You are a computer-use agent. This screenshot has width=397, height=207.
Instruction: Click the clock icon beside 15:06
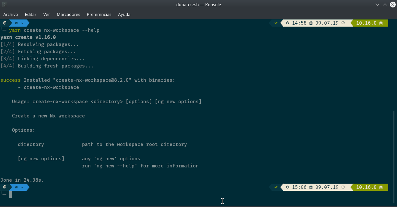287,187
